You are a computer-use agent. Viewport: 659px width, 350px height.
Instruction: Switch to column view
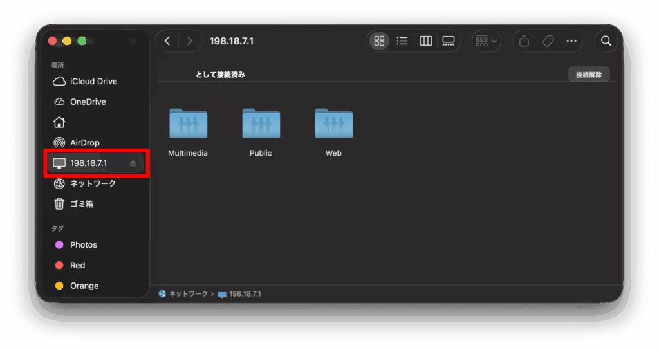[x=425, y=41]
